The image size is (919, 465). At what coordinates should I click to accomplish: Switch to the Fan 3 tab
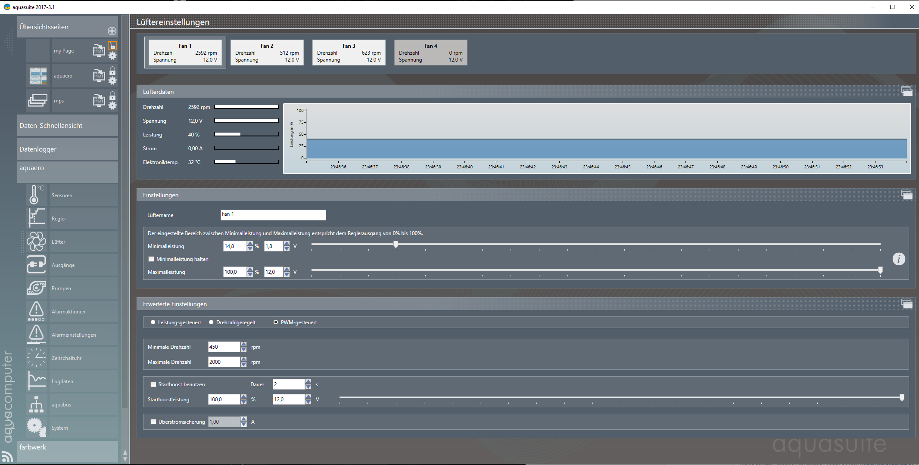[x=349, y=53]
